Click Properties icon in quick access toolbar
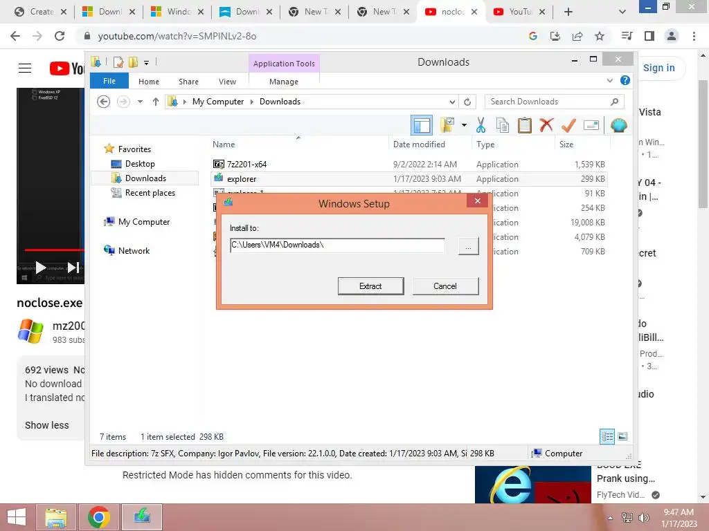Viewport: 709px width, 531px height. pos(118,62)
